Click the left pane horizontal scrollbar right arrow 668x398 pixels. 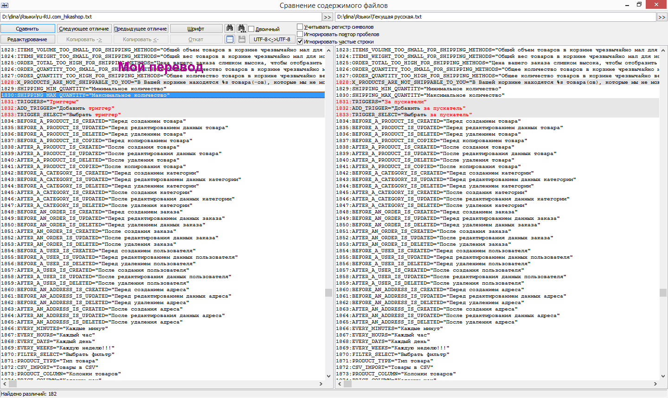(x=321, y=384)
